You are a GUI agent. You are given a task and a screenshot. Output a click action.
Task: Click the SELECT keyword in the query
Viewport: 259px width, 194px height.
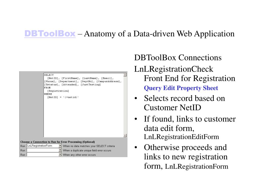pyautogui.click(x=49, y=75)
